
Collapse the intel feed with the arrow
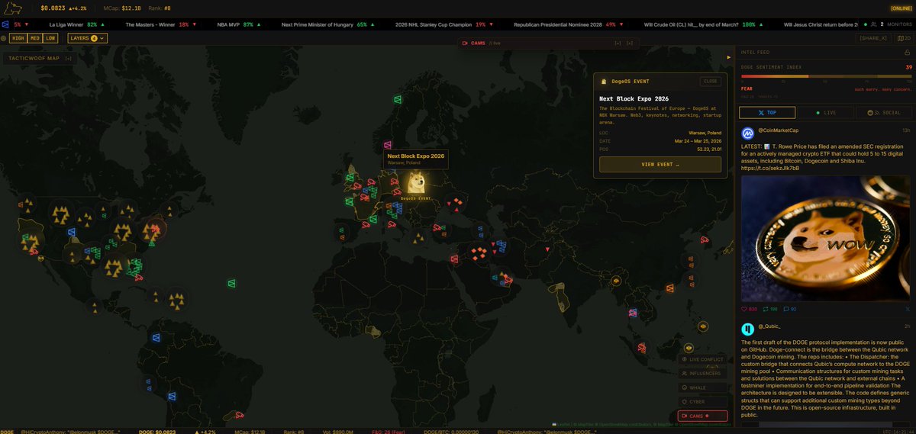(728, 57)
